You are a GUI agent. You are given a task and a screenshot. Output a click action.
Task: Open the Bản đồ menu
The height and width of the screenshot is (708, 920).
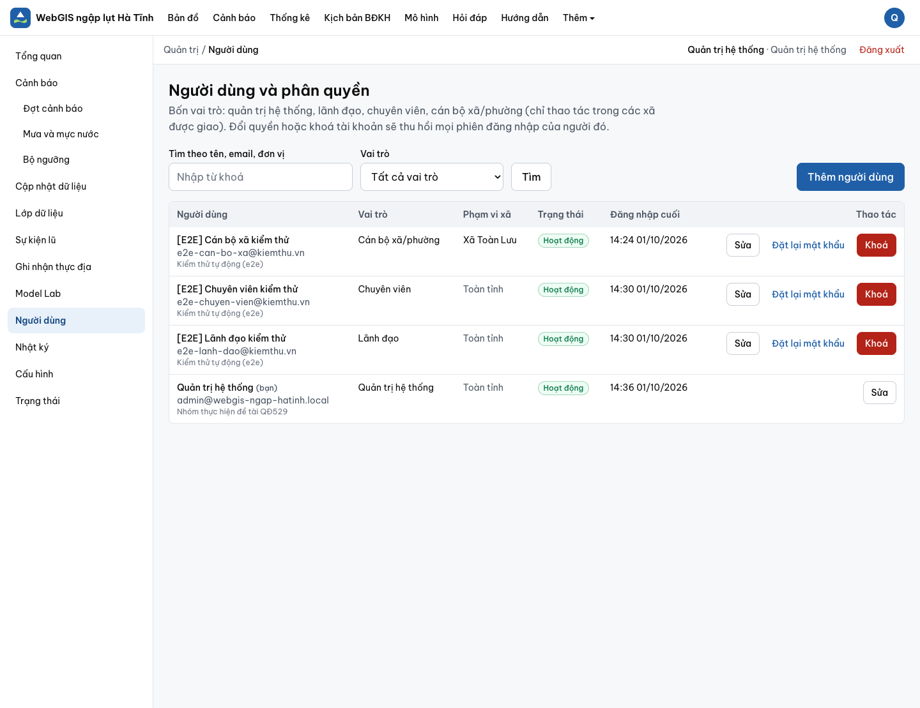pyautogui.click(x=183, y=18)
